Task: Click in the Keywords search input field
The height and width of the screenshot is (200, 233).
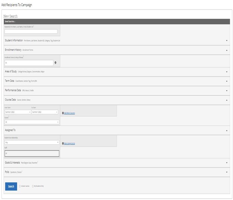Action: click(x=31, y=32)
